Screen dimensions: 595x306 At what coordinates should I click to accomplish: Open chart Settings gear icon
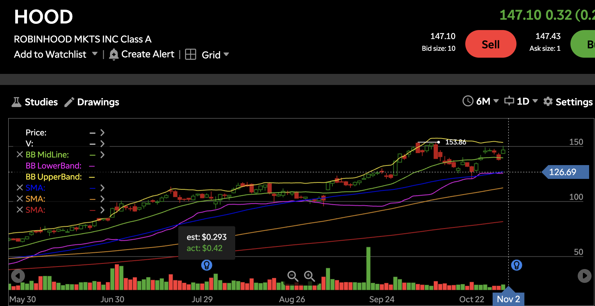(548, 102)
